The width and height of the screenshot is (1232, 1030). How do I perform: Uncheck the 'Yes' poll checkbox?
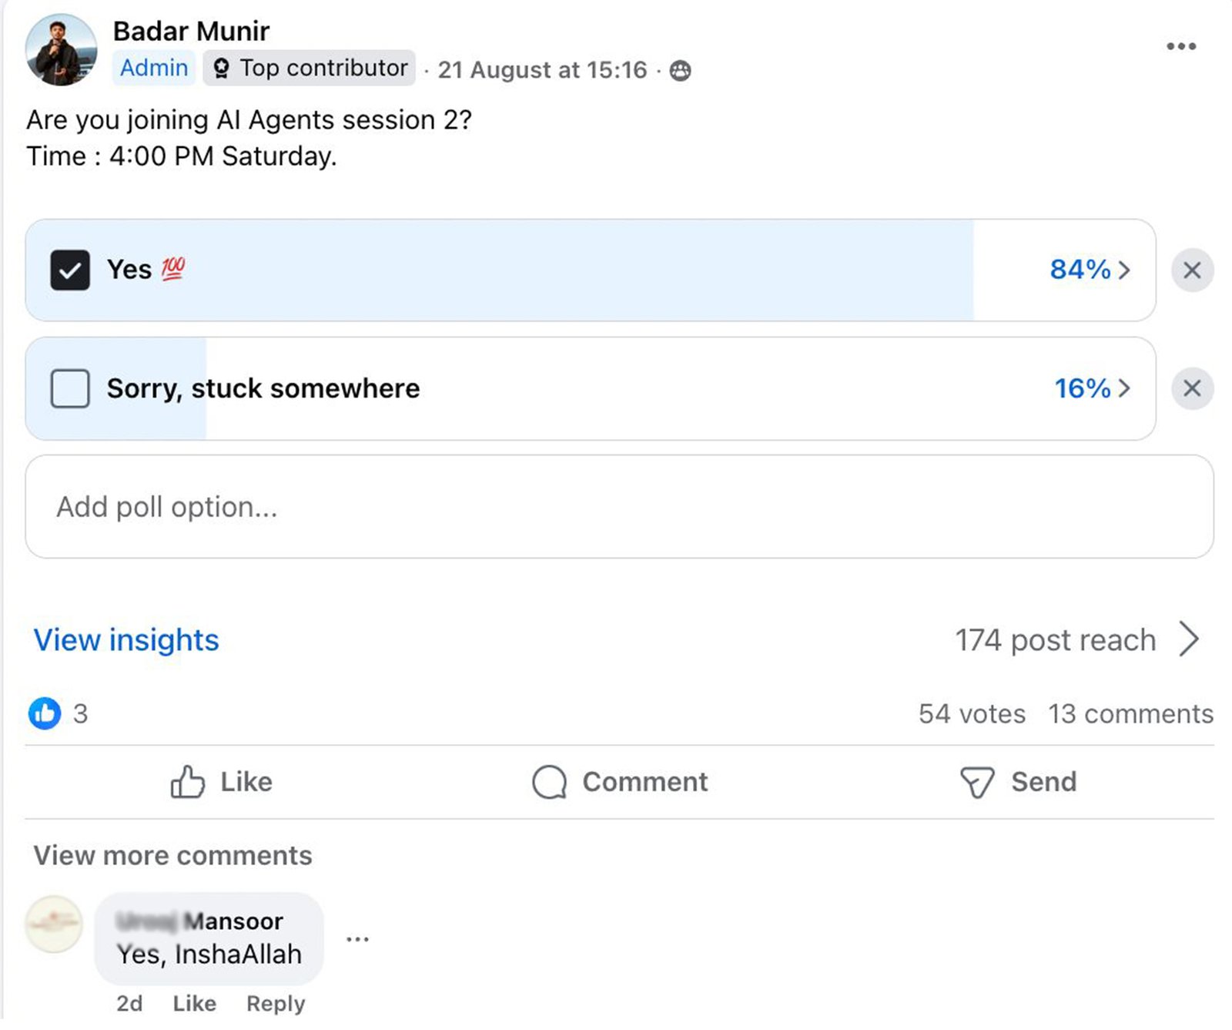(x=70, y=270)
